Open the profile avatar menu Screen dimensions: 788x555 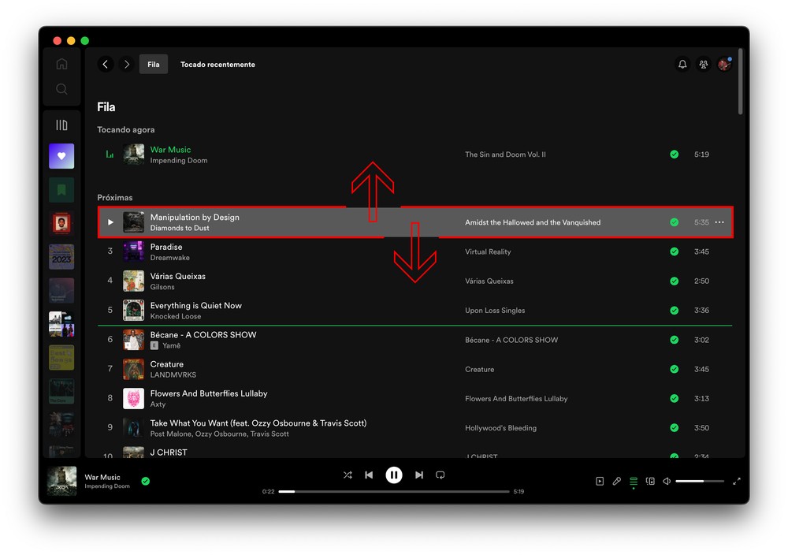point(724,65)
